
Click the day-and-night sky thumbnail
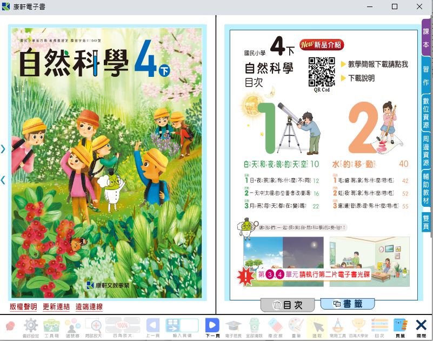pos(283,261)
